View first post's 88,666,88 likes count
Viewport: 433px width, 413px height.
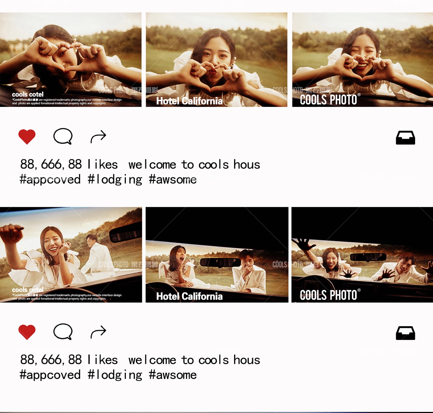click(x=69, y=164)
